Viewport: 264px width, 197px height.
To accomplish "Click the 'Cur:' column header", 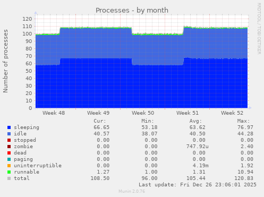I will click(100, 121).
